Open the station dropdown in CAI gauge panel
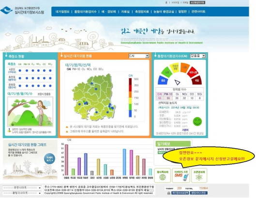The image size is (271, 201). [x=198, y=56]
